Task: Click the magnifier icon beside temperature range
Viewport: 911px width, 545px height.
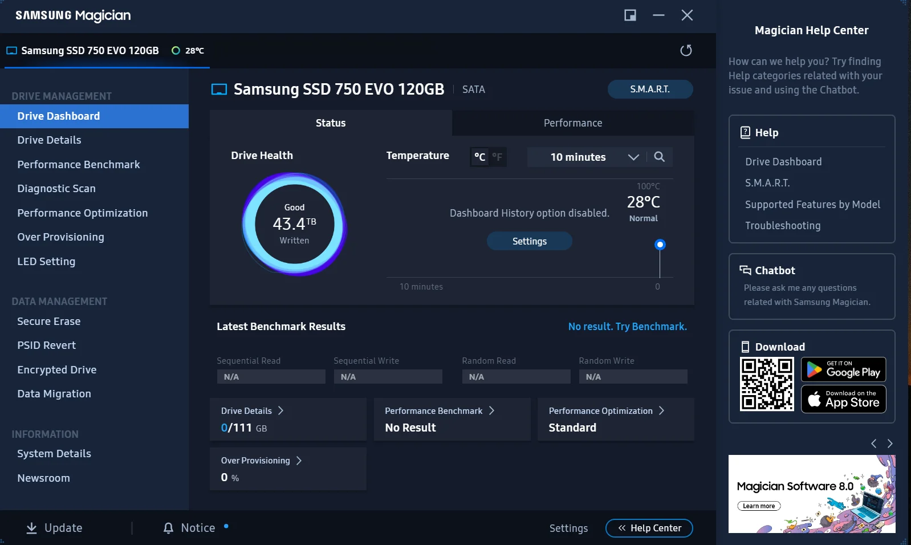Action: 660,157
